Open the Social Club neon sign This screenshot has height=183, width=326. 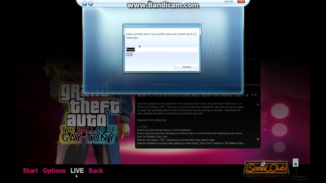pyautogui.click(x=266, y=168)
